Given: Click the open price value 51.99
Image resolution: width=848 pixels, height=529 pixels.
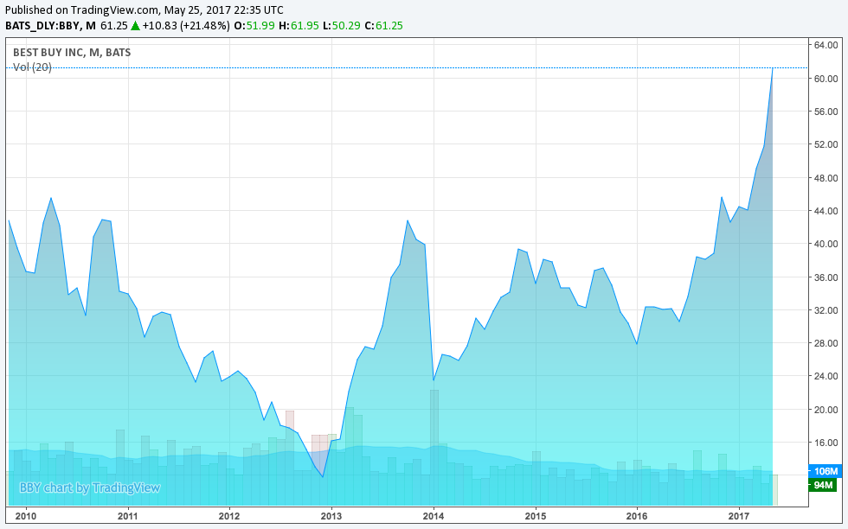Looking at the screenshot, I should tap(260, 25).
